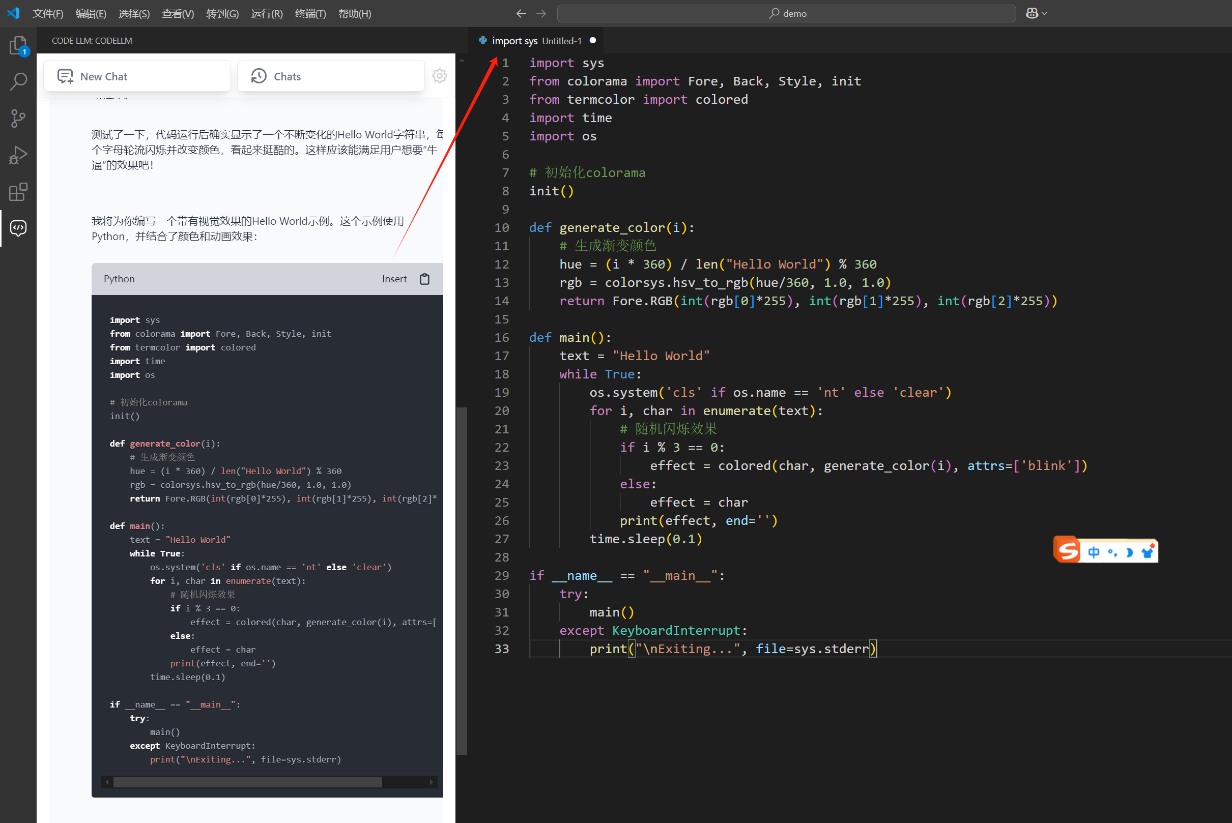Insert the Python code into editor

[x=394, y=279]
